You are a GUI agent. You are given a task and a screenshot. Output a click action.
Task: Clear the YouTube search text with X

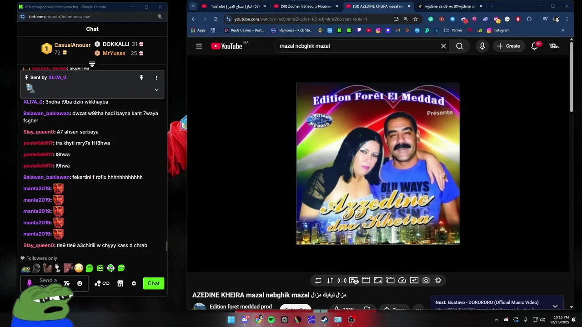click(443, 46)
